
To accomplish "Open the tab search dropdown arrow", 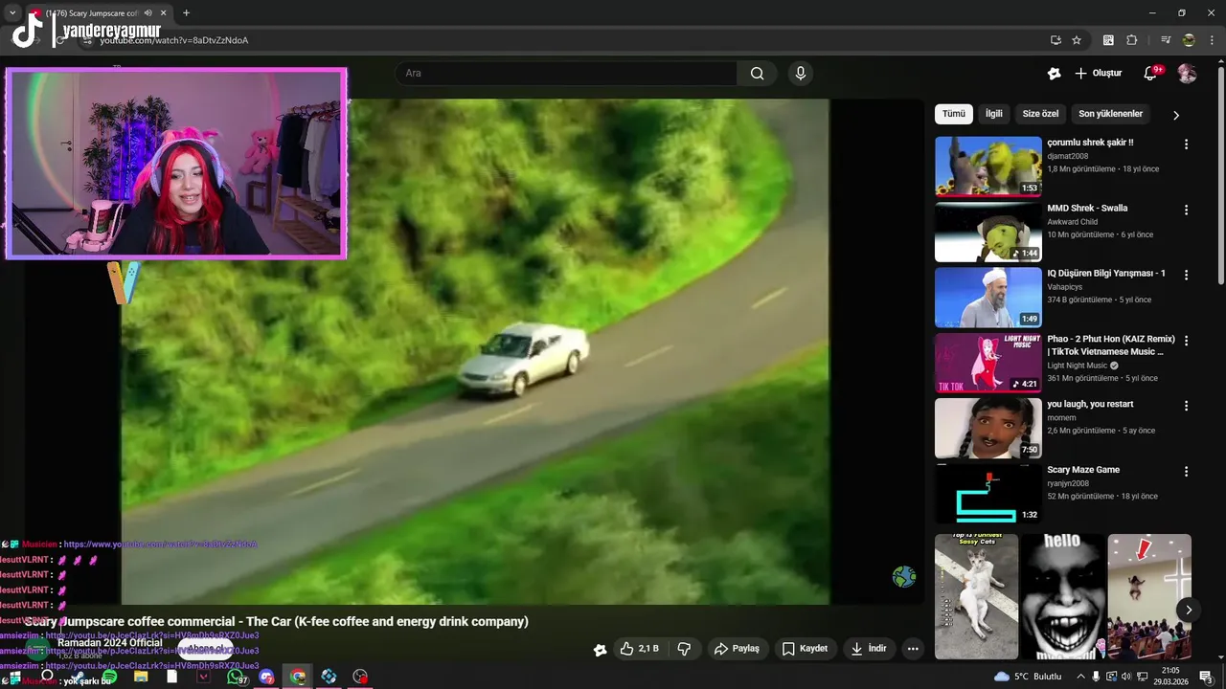I will (x=12, y=13).
